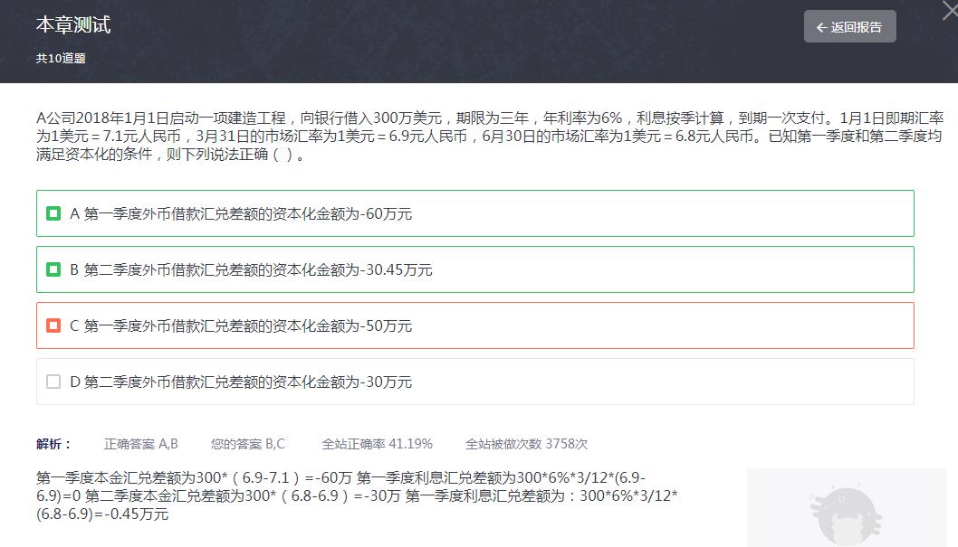Click the back arrow icon in 返回报告

tap(822, 27)
